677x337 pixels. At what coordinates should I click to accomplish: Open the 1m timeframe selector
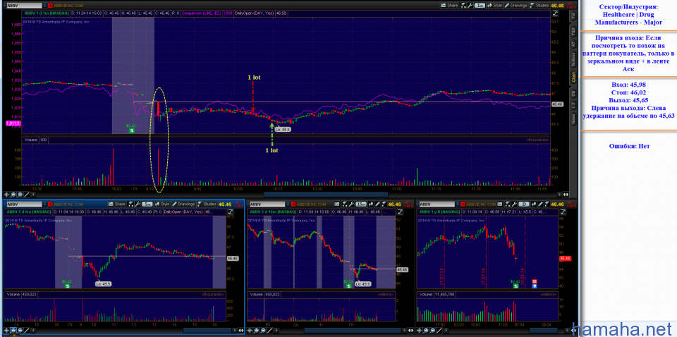coord(480,6)
